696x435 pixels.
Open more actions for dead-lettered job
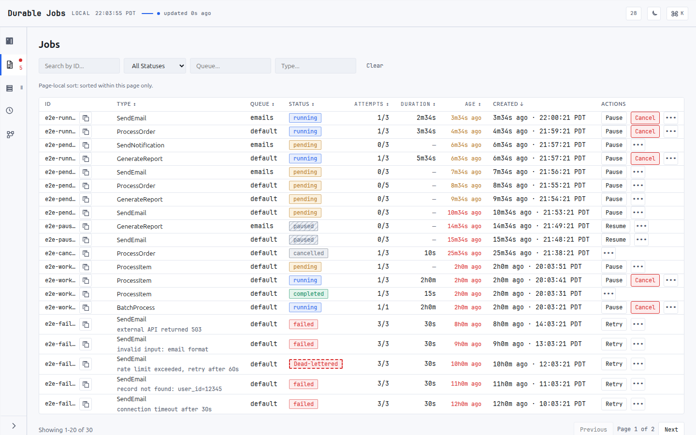click(x=638, y=364)
